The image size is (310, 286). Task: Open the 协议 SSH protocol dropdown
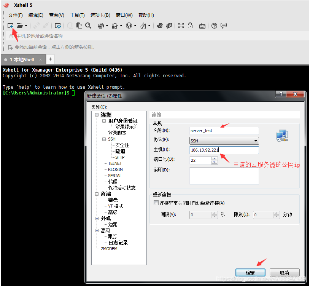pyautogui.click(x=224, y=141)
